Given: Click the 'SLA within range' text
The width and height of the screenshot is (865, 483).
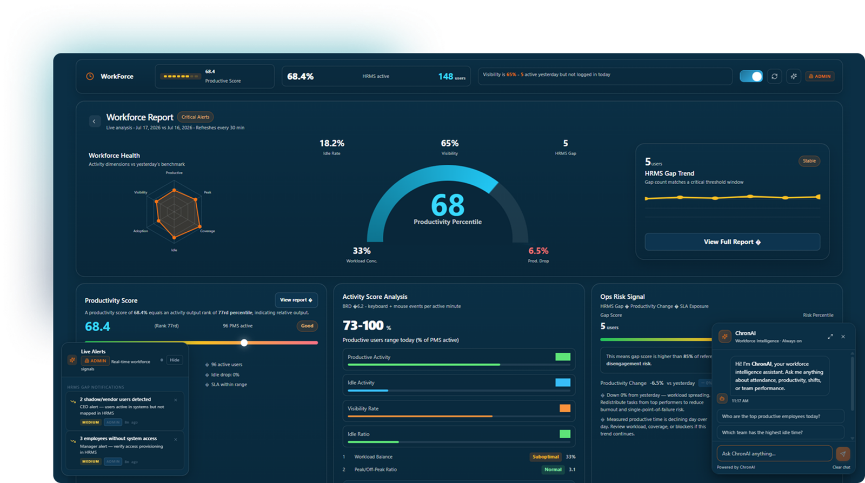Looking at the screenshot, I should coord(229,385).
